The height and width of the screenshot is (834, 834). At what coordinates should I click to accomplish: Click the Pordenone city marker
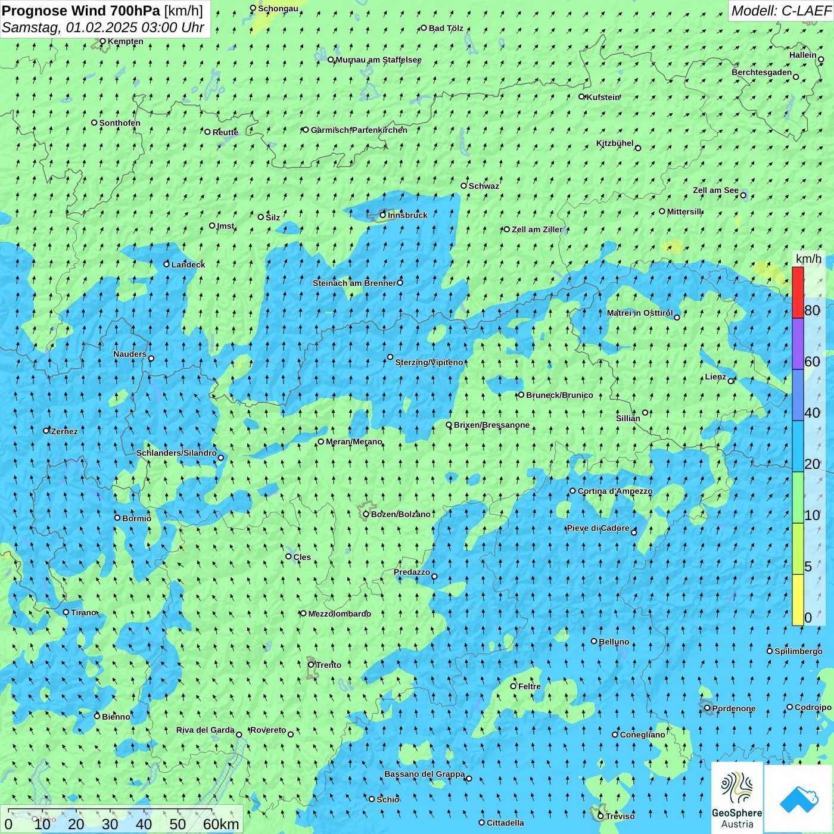[x=707, y=708]
